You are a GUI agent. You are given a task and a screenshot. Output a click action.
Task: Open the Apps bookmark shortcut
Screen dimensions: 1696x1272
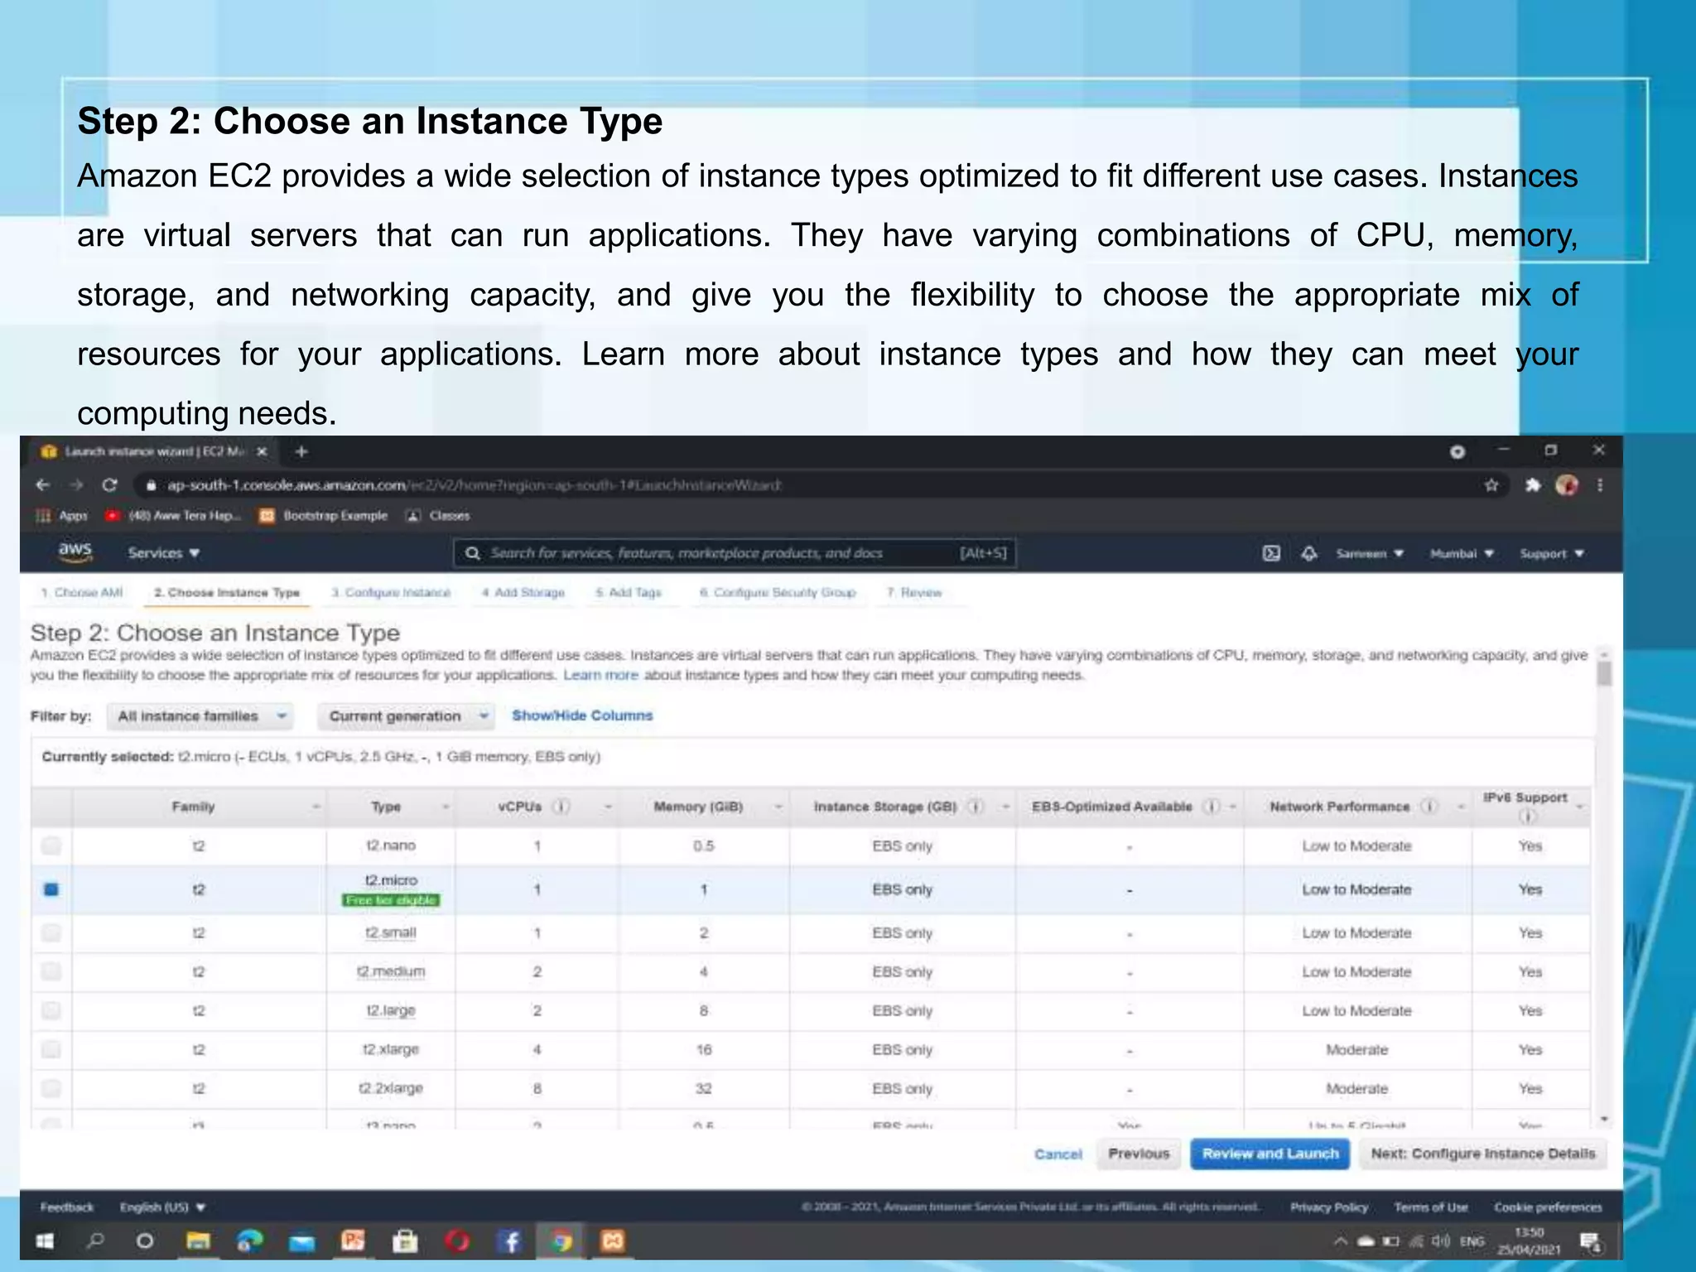[62, 515]
